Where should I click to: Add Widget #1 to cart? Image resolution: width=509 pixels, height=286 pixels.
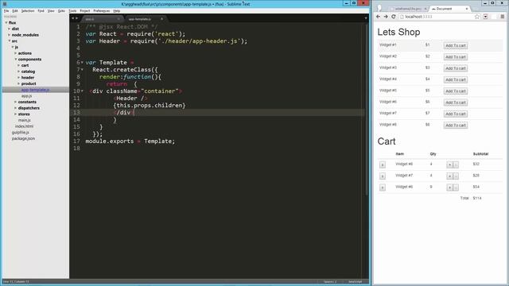(x=456, y=46)
